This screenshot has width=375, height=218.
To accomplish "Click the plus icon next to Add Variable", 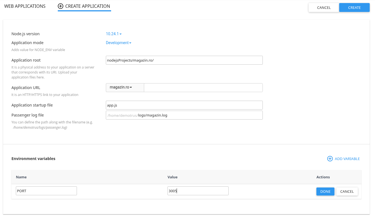I will (x=330, y=159).
